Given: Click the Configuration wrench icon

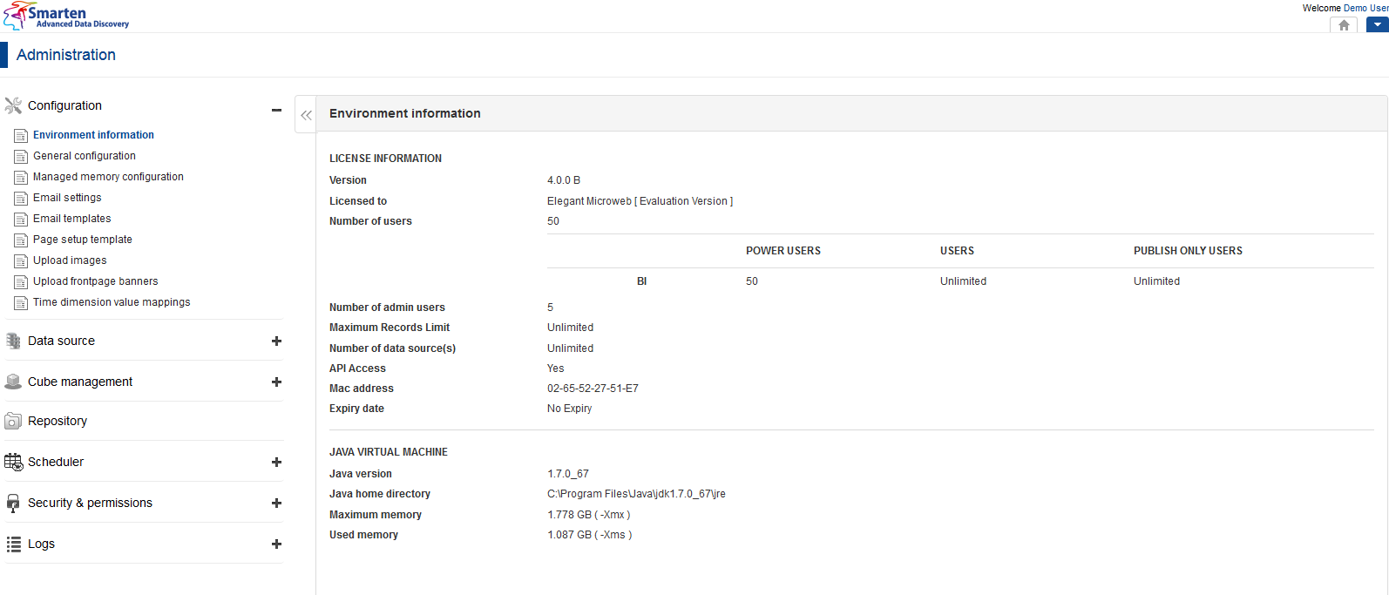Looking at the screenshot, I should [13, 105].
